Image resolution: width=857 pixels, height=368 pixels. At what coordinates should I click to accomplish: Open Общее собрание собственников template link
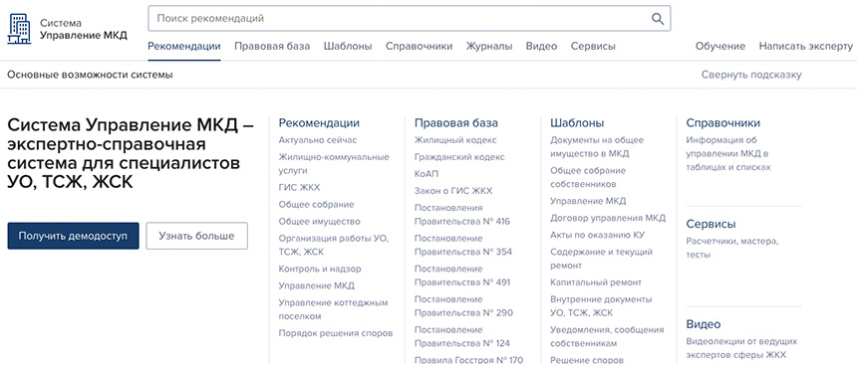[x=588, y=177]
